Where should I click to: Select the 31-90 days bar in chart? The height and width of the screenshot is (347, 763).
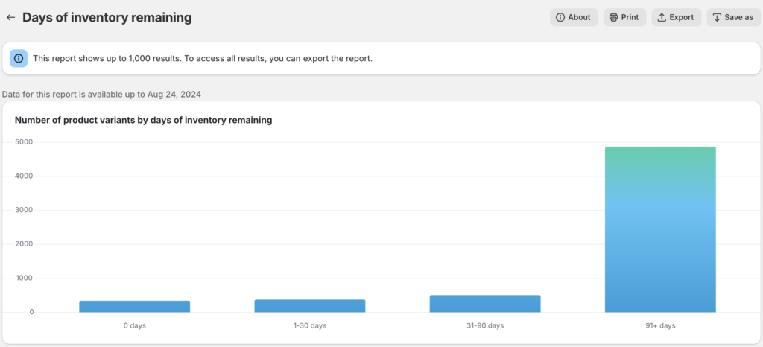(x=485, y=304)
